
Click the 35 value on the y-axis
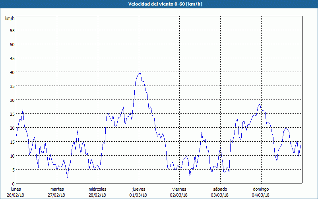tap(12, 86)
